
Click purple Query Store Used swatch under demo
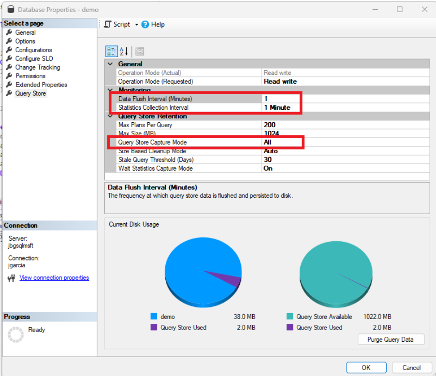tap(154, 327)
